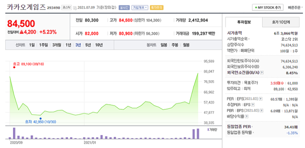This screenshot has height=148, width=305.
Task: Click the 동일업종 PER value 34.41배
Action: [x=291, y=127]
